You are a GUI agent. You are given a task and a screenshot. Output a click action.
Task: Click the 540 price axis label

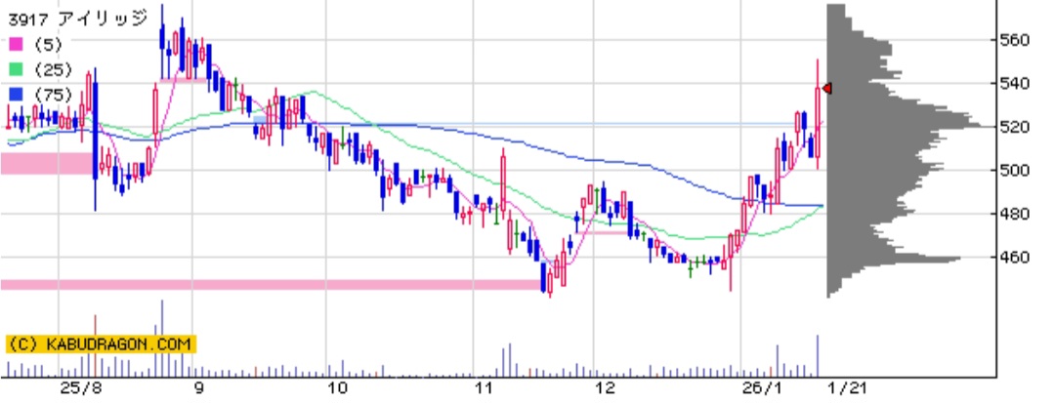click(x=1019, y=84)
